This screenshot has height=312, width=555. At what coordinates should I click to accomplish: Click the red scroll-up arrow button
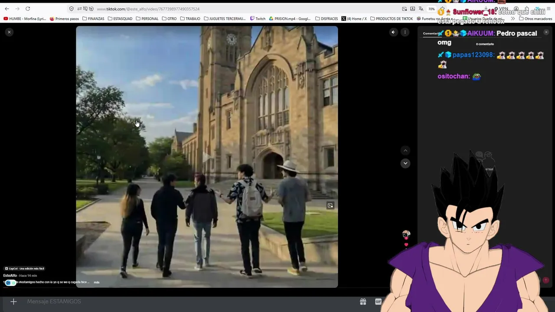pyautogui.click(x=546, y=280)
